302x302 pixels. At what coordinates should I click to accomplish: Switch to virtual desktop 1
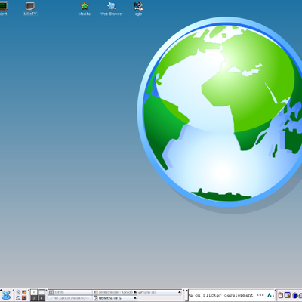[x=34, y=292]
